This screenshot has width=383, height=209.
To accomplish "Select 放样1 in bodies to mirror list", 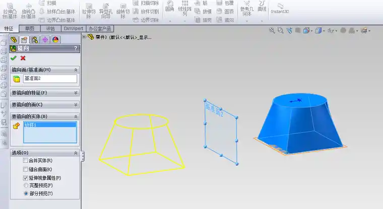I will (50, 125).
